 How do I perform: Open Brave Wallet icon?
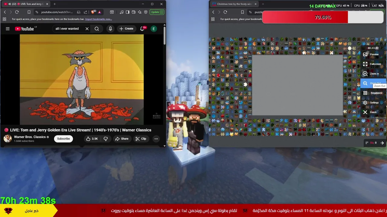pos(134,12)
